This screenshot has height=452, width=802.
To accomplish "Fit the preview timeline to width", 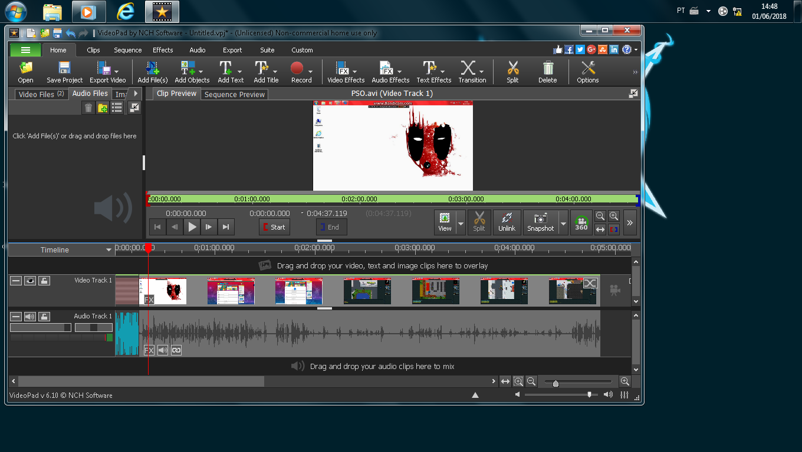I will 600,229.
